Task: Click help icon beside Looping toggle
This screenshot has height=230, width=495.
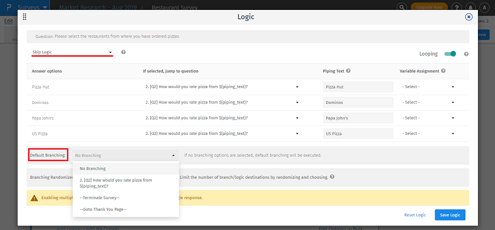Action: tap(466, 54)
